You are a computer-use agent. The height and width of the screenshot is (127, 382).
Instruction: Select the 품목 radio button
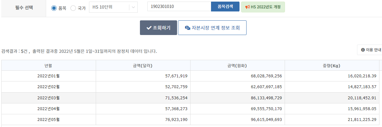pos(54,8)
